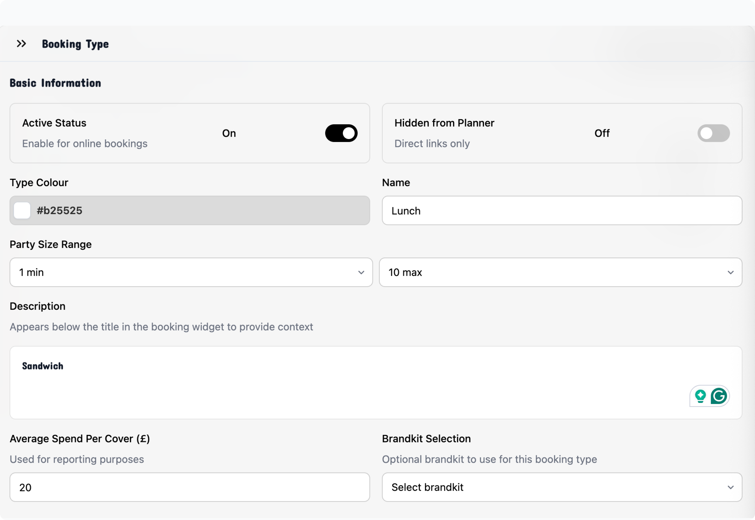Screen dimensions: 755x520
Task: Click the Basic Information section heading
Action: click(55, 83)
